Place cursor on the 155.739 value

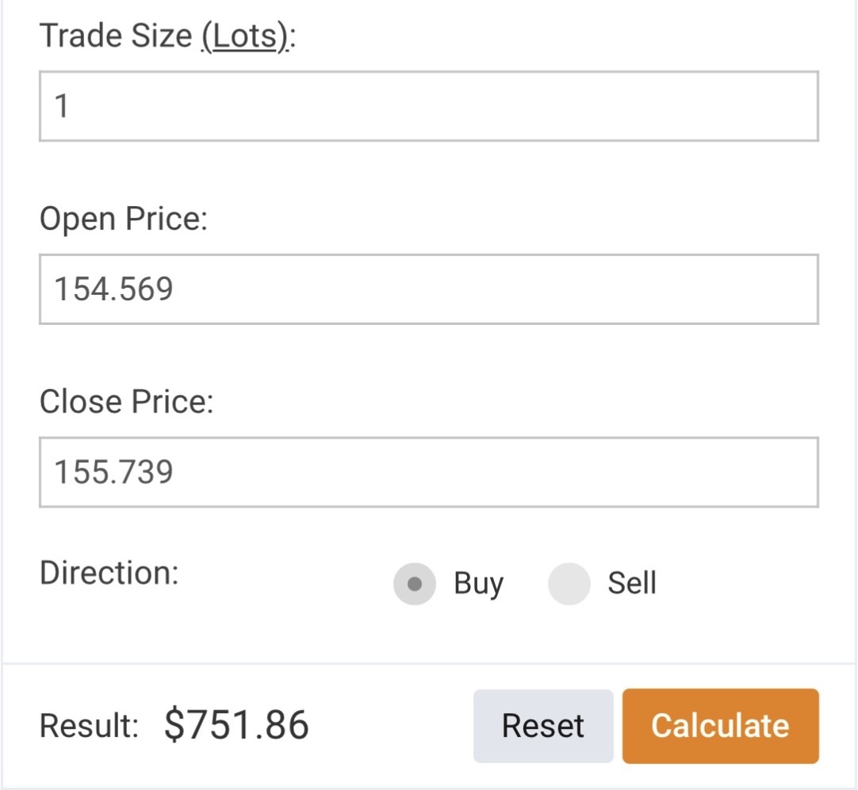click(x=113, y=472)
